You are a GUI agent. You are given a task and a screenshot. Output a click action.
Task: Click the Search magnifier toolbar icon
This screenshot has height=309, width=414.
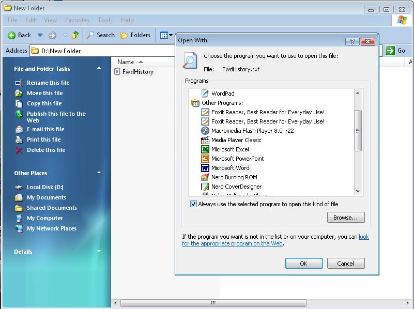tap(90, 35)
